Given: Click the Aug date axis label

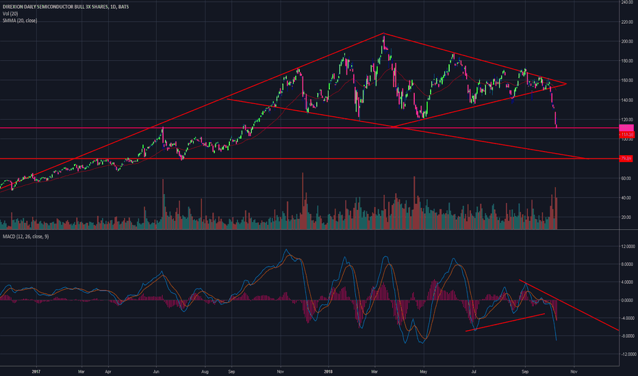Looking at the screenshot, I should [205, 371].
